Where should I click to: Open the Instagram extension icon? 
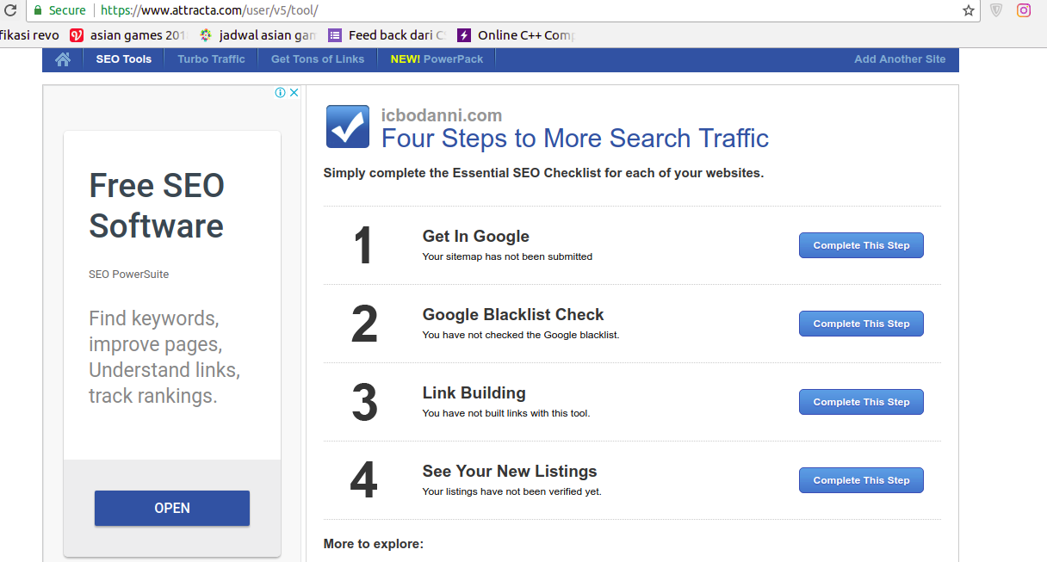click(1024, 10)
